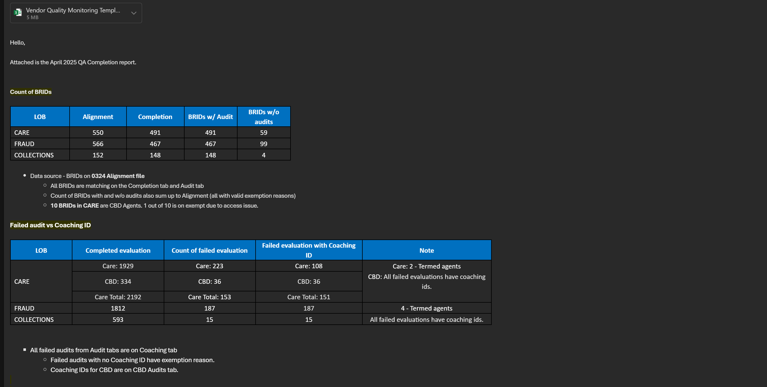Screen dimensions: 767x387
Task: Select the Note column header
Action: coord(426,250)
